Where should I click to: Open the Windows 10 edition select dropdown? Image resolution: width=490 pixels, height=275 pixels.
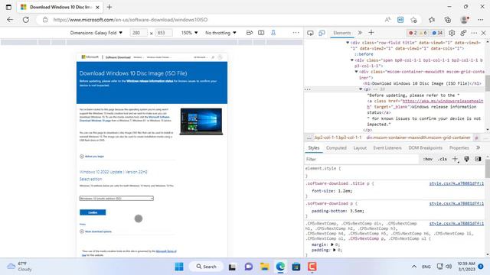(116, 199)
